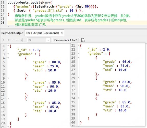Click 'Documents 1 to 2' label
This screenshot has width=147, height=128.
[x=66, y=40]
